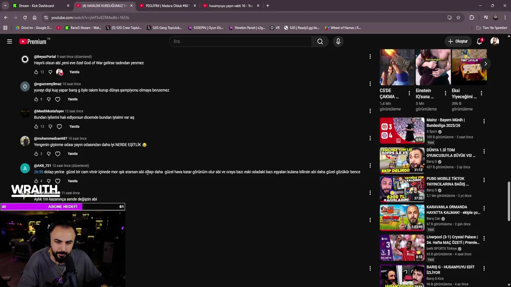The image size is (511, 287).
Task: Click the Oluştur create button
Action: [x=458, y=41]
